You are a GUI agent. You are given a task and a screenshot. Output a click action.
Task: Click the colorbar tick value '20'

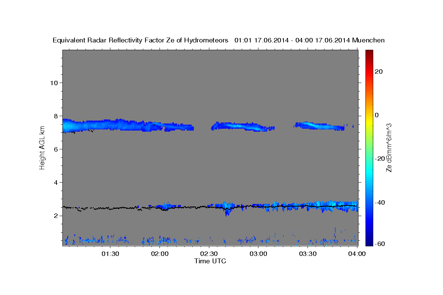(378, 72)
